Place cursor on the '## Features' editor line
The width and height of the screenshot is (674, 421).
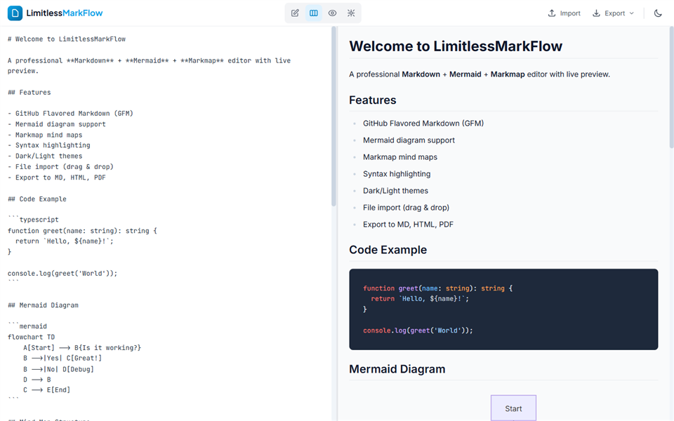tap(29, 93)
